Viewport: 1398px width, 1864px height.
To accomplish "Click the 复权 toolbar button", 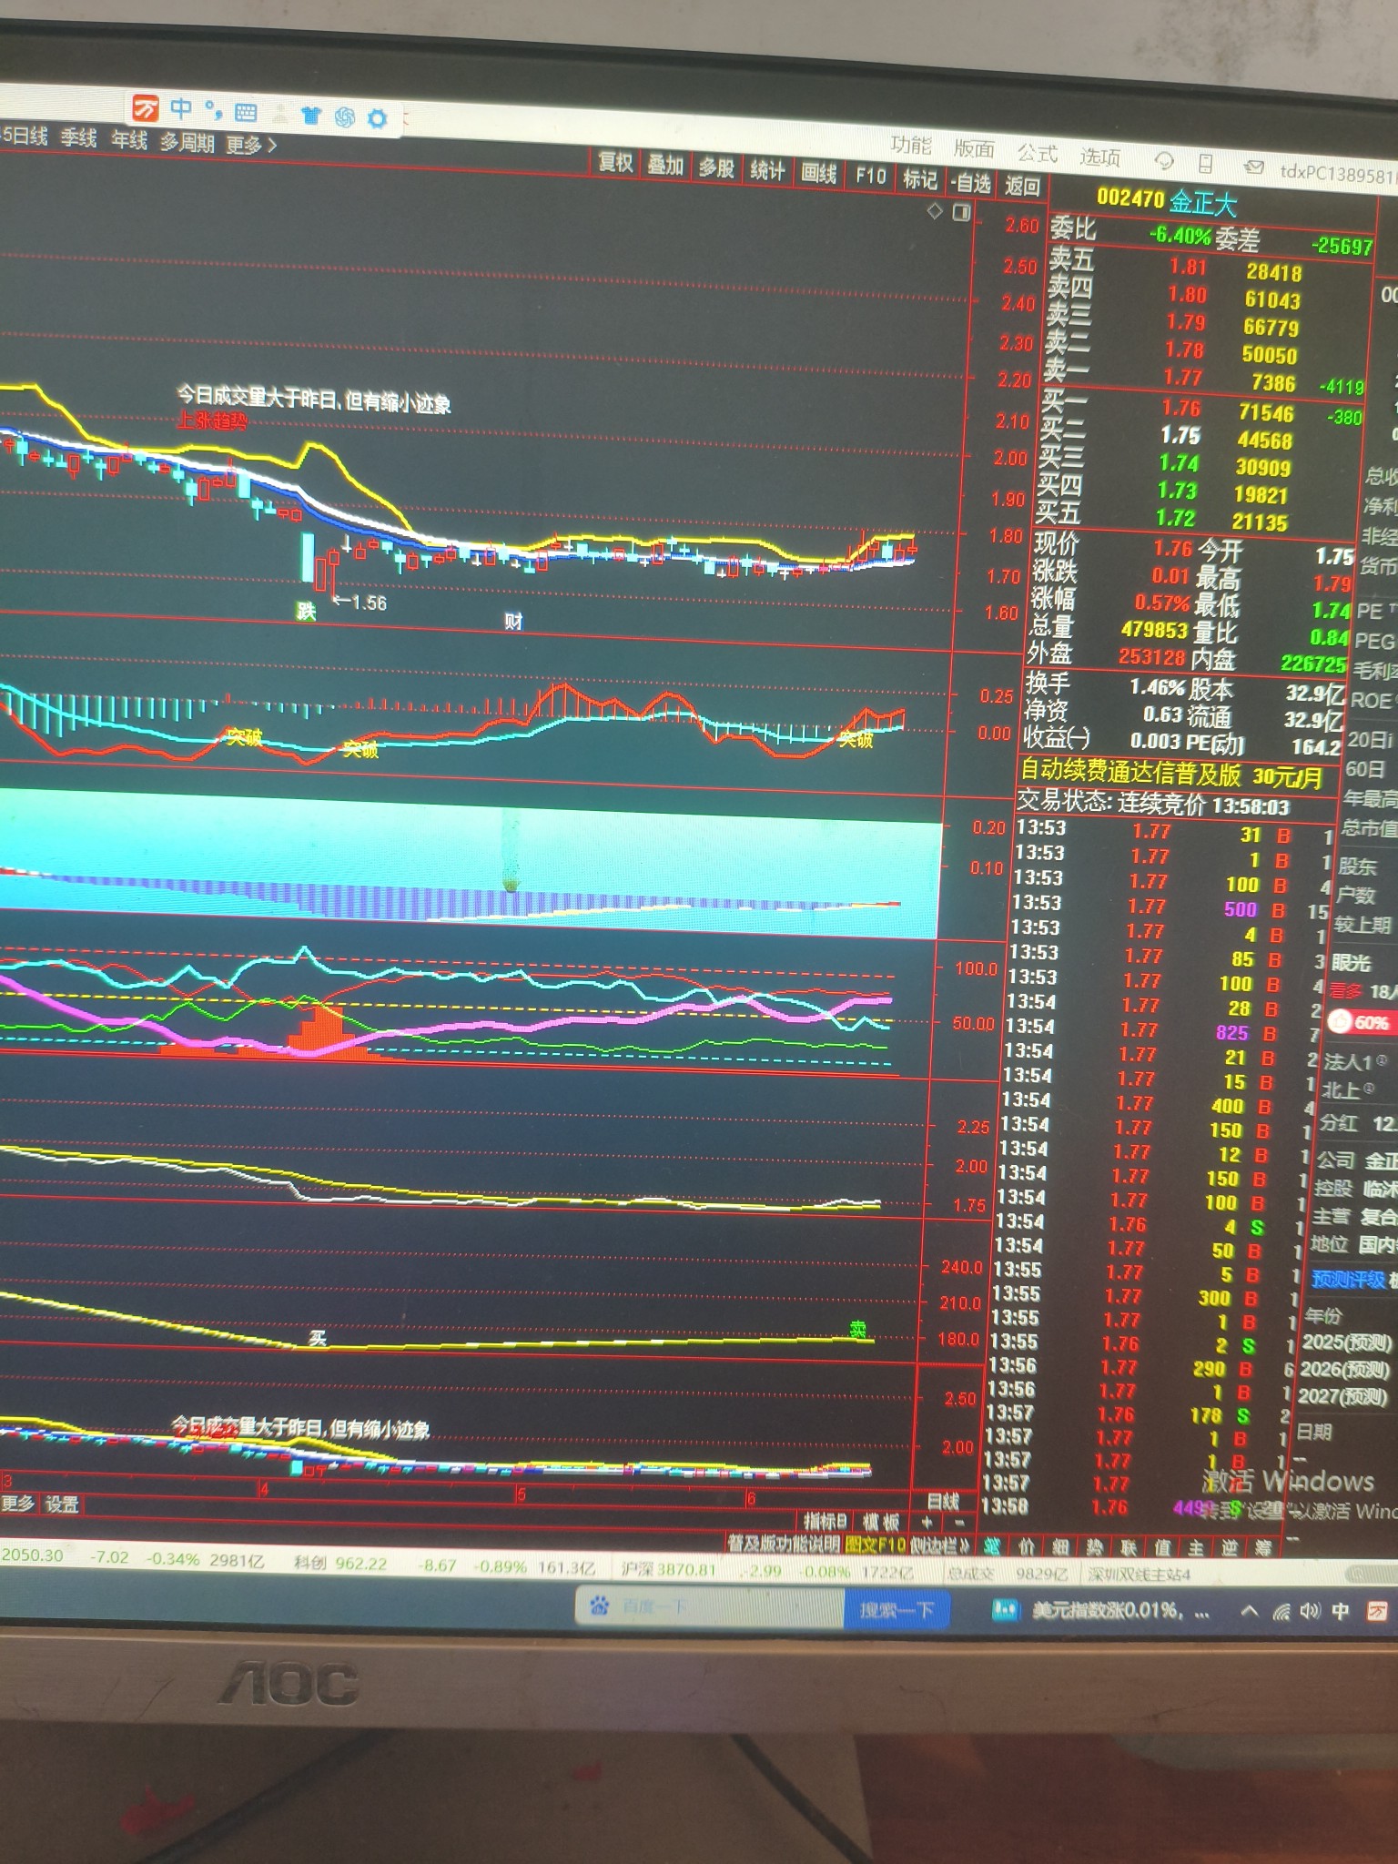I will coord(615,163).
